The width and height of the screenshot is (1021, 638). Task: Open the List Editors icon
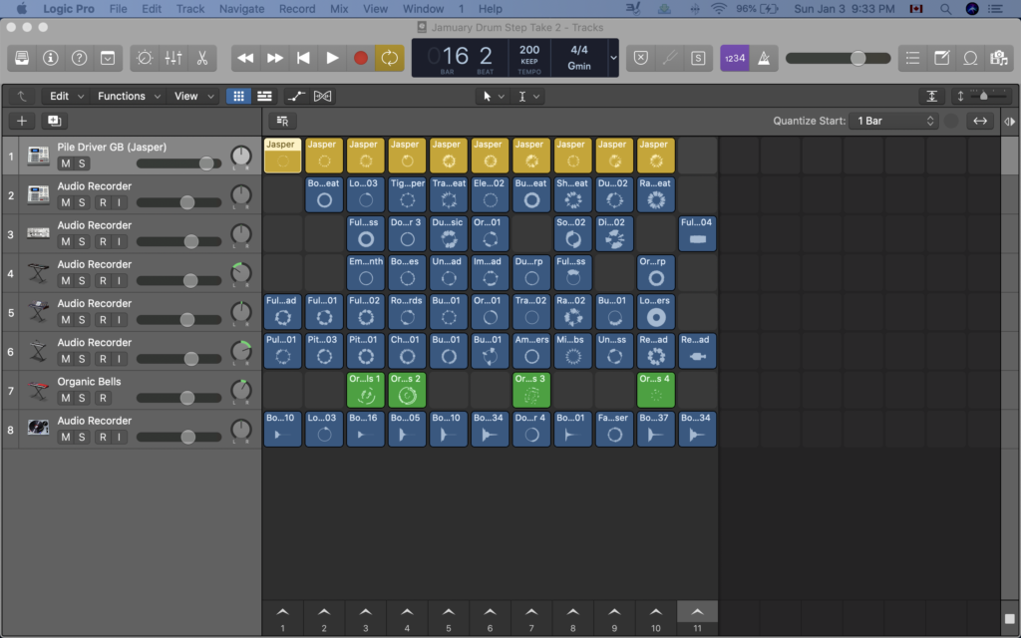click(x=912, y=58)
